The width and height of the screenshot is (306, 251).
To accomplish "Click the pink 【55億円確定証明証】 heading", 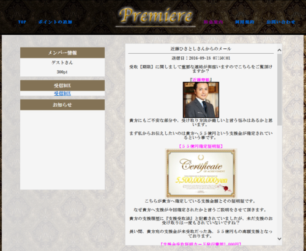I will coord(201,146).
